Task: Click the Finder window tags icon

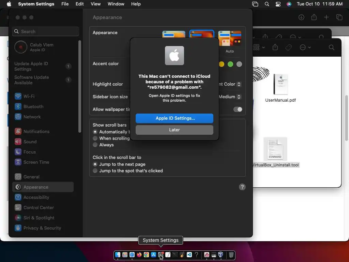Action: click(288, 47)
